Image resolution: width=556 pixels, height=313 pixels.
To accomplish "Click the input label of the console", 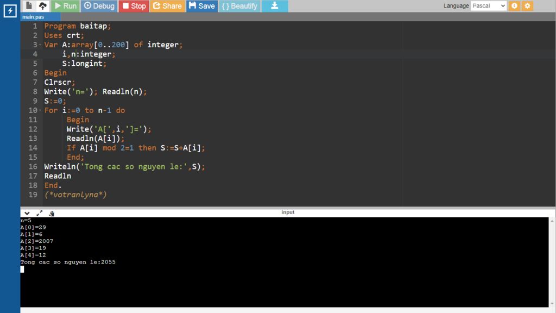I will click(288, 212).
